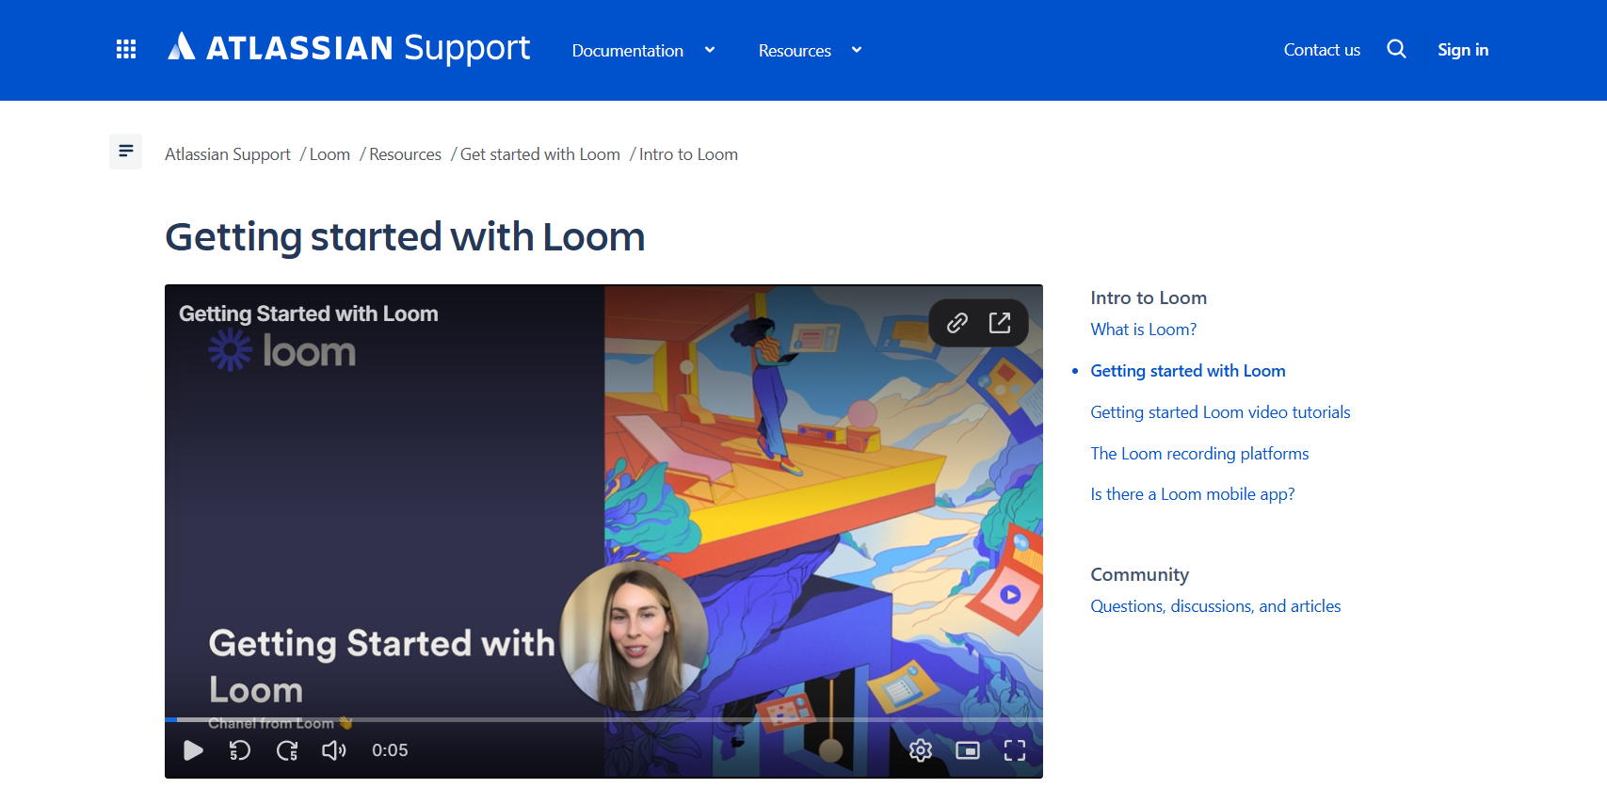1607x788 pixels.
Task: Click the Intro to Loom sidebar heading
Action: [1149, 298]
